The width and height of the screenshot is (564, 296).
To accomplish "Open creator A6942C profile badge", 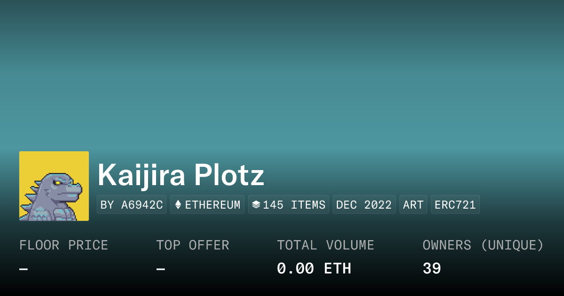I will (132, 205).
